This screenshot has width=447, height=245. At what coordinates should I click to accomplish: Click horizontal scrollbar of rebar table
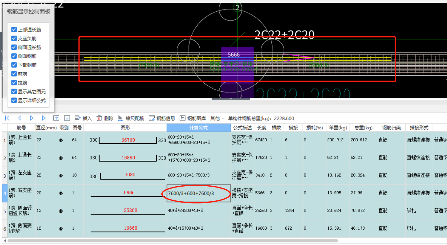point(173,241)
